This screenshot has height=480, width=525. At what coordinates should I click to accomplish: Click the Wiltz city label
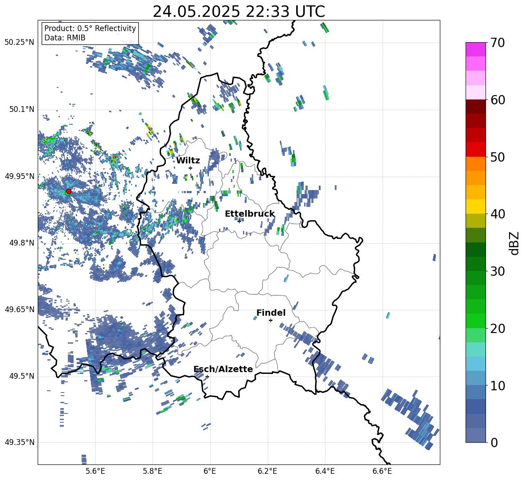pos(188,161)
